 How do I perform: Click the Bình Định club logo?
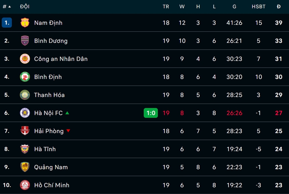pyautogui.click(x=25, y=77)
